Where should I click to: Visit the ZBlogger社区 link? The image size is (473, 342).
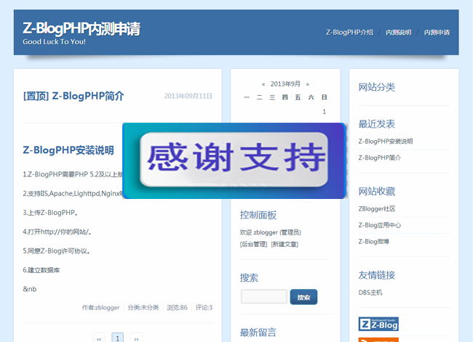coord(377,208)
